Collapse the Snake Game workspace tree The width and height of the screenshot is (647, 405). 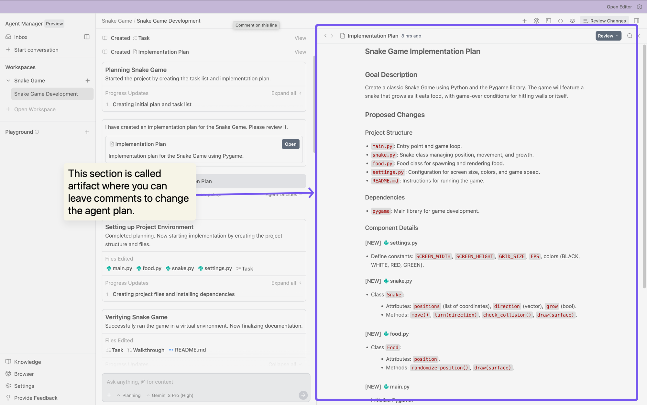8,81
